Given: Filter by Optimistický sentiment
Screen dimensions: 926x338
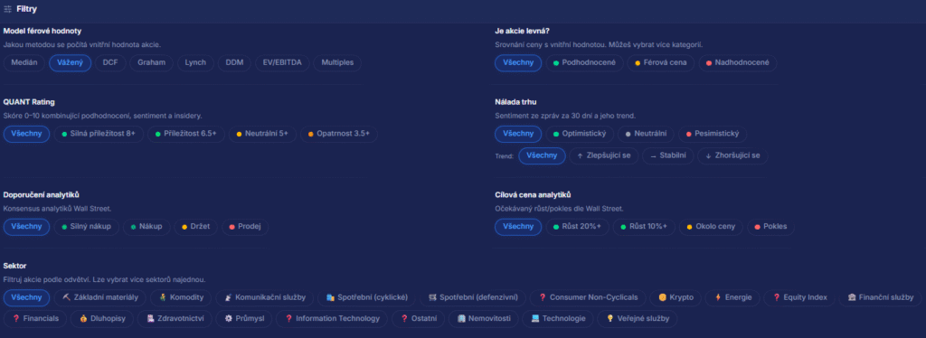Looking at the screenshot, I should pos(580,134).
